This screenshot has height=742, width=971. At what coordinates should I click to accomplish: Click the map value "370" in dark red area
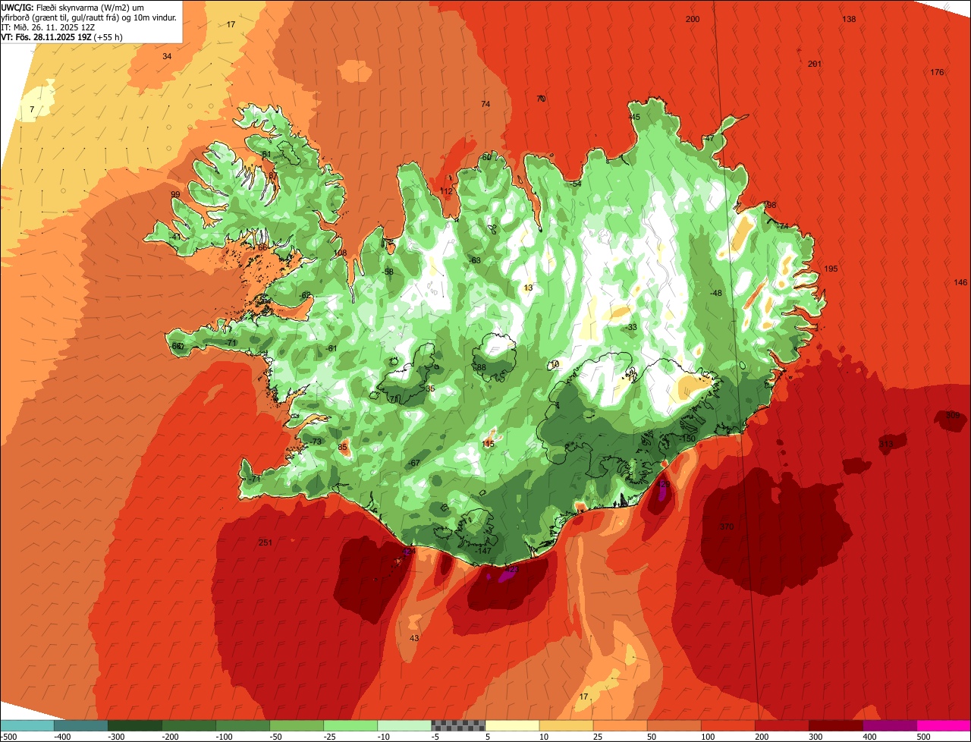[x=727, y=527]
